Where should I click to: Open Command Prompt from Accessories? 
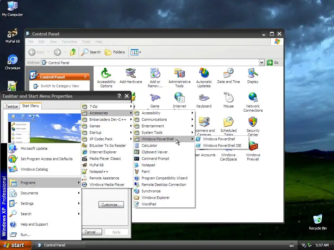[164, 159]
